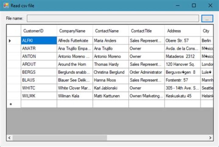Sort by the CompanyName column header
The height and width of the screenshot is (147, 219).
[75, 31]
